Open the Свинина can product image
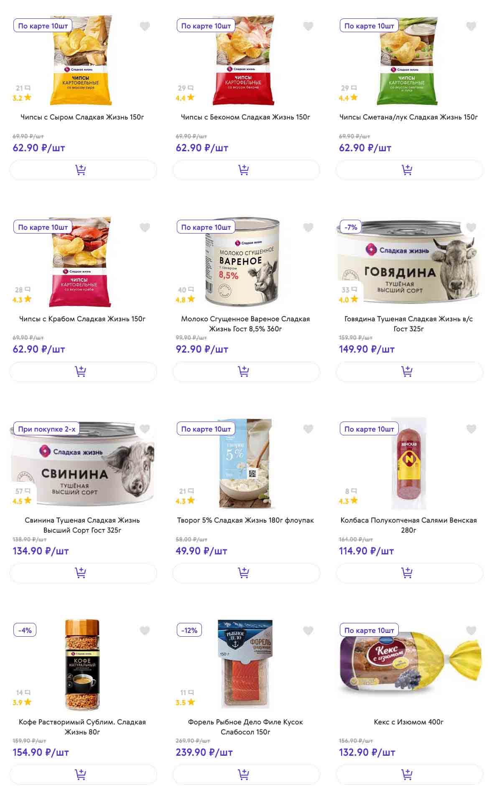502x795 pixels. [82, 464]
